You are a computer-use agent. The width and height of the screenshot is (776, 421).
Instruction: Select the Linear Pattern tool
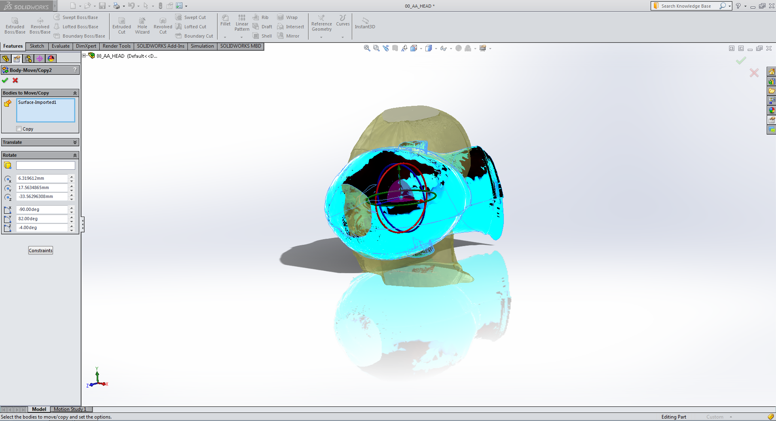[x=242, y=23]
